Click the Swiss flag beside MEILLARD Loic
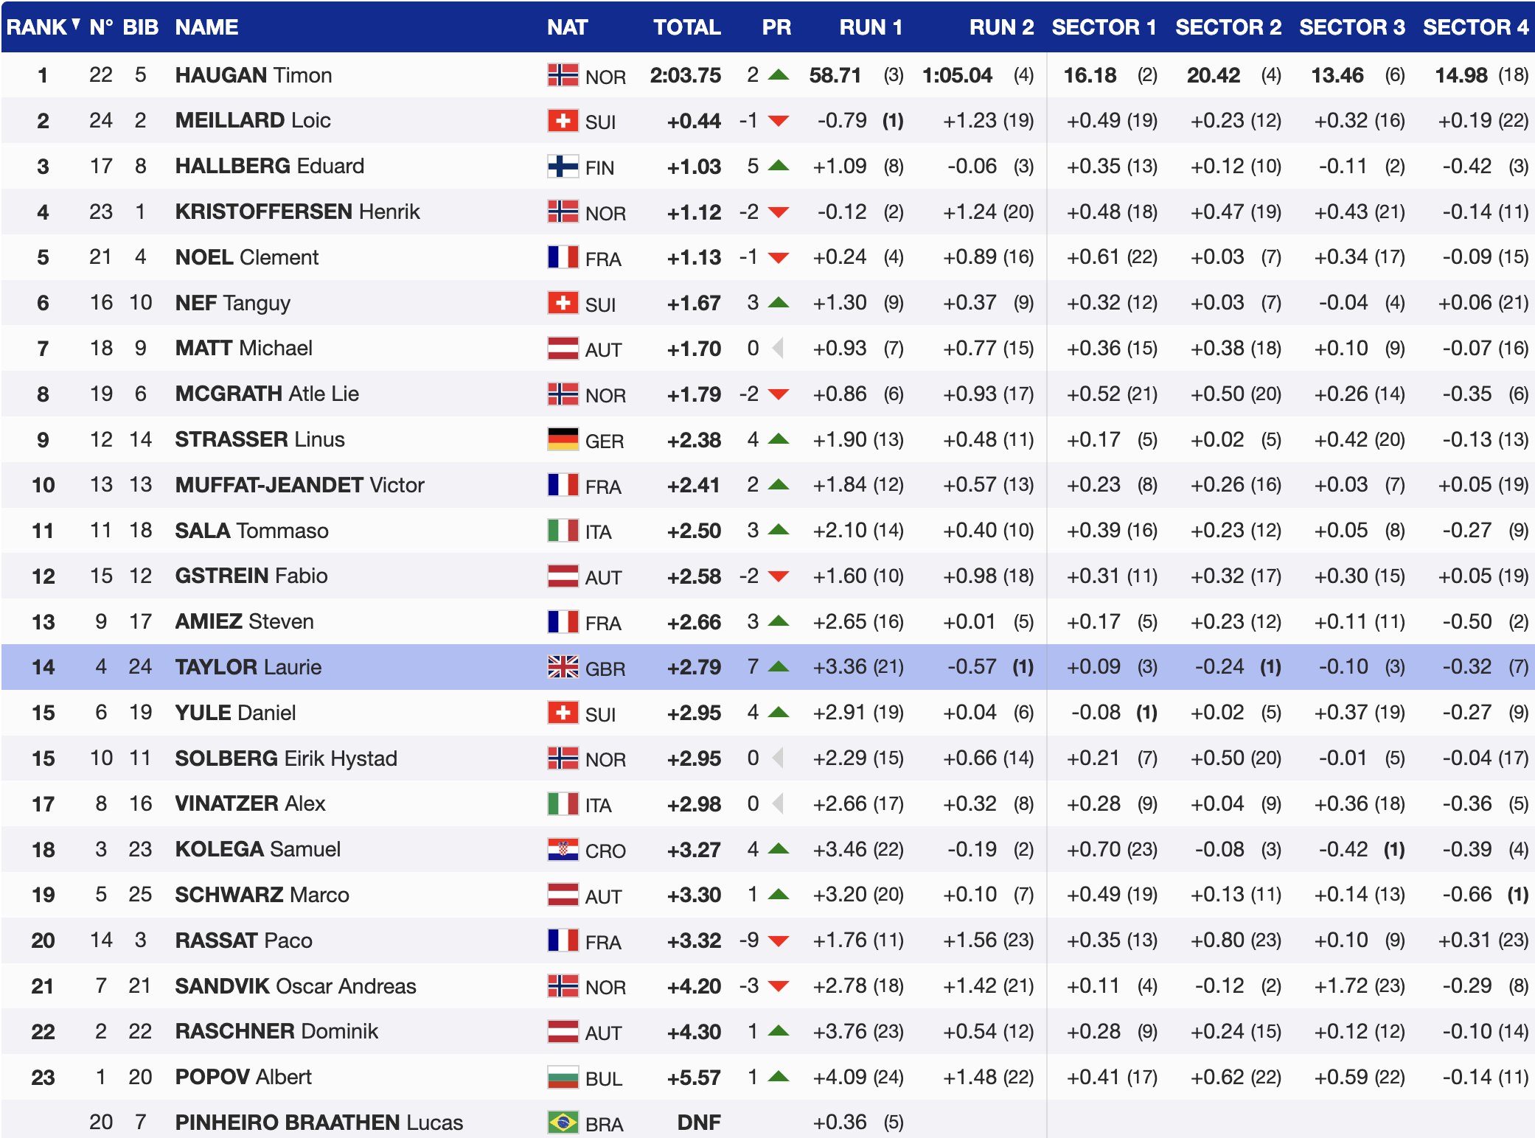Viewport: 1535px width, 1138px height. [563, 121]
